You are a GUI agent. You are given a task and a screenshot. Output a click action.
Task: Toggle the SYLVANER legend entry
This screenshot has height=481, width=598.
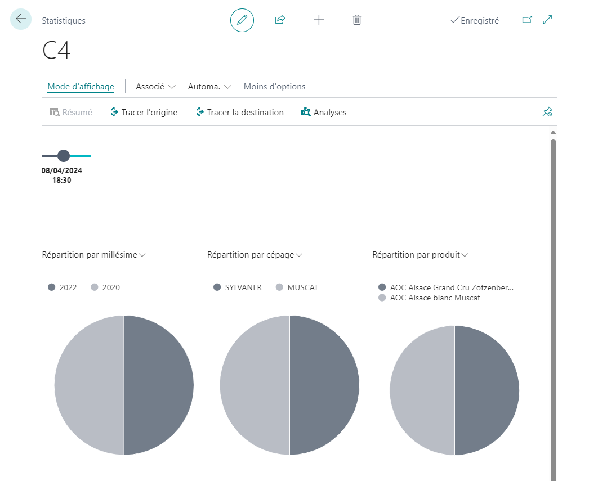[238, 287]
